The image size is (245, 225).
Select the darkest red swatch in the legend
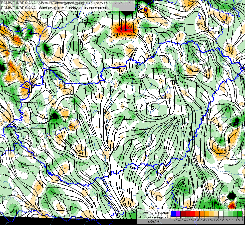(x=183, y=214)
